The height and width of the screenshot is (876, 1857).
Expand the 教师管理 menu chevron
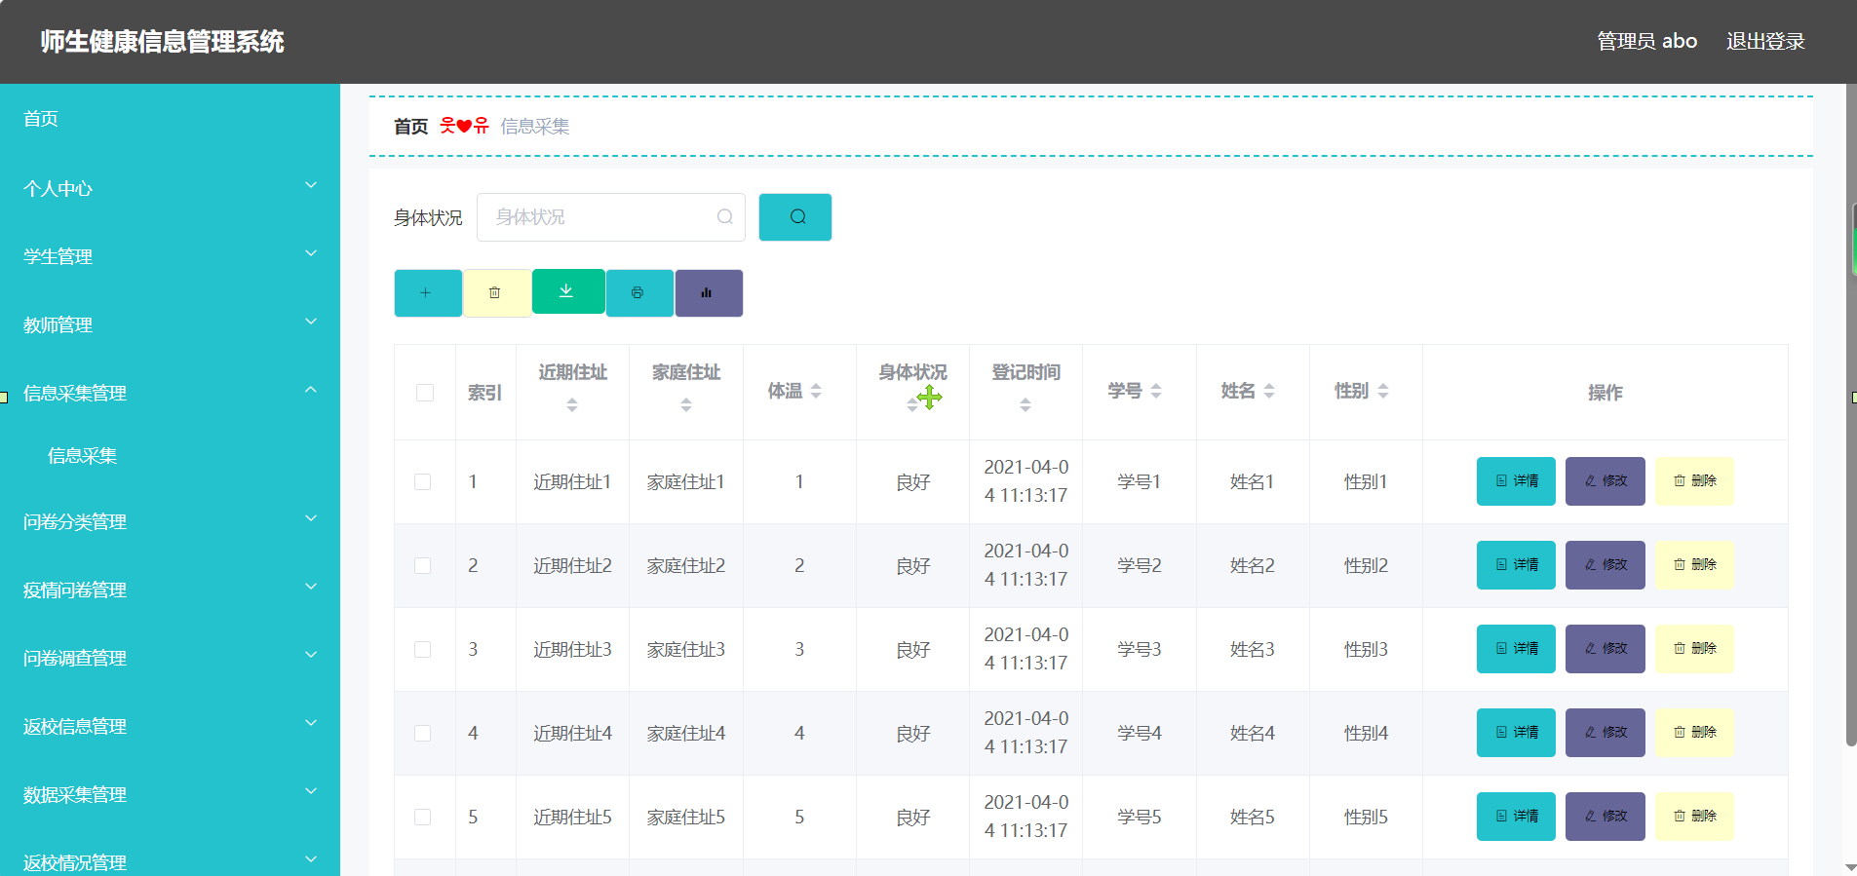point(311,322)
